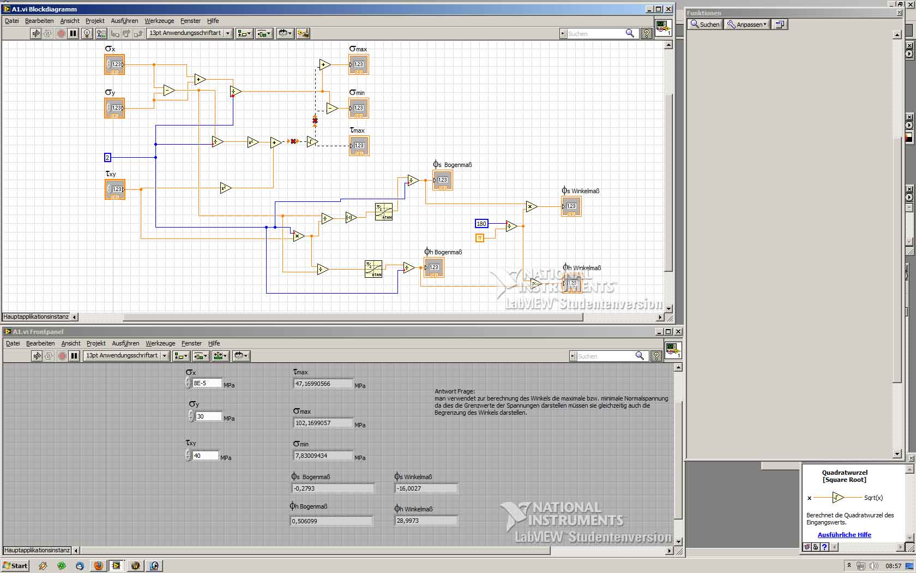
Task: Click the Run arrow in block diagram toolbar
Action: point(35,33)
